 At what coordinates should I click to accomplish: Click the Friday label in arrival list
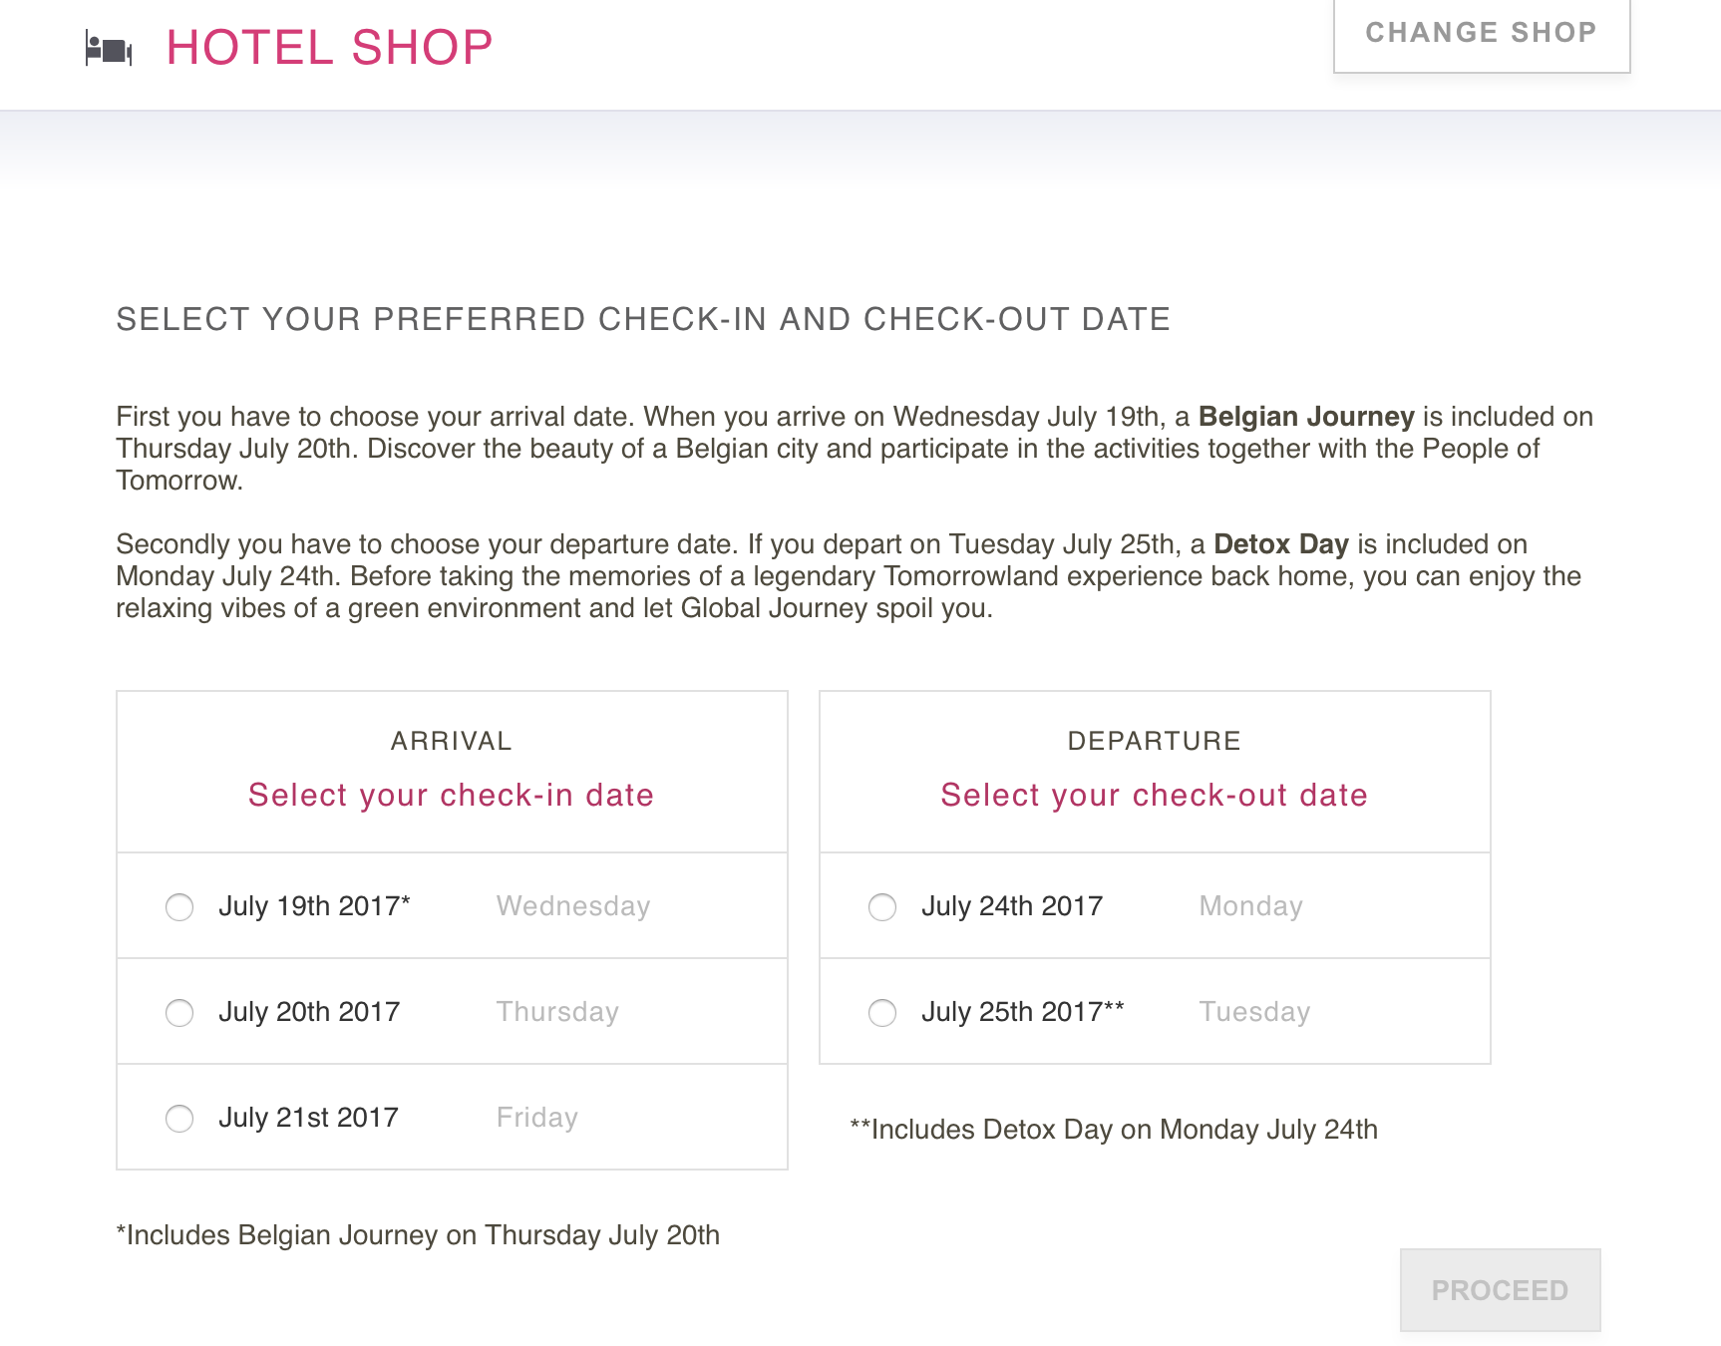click(537, 1118)
